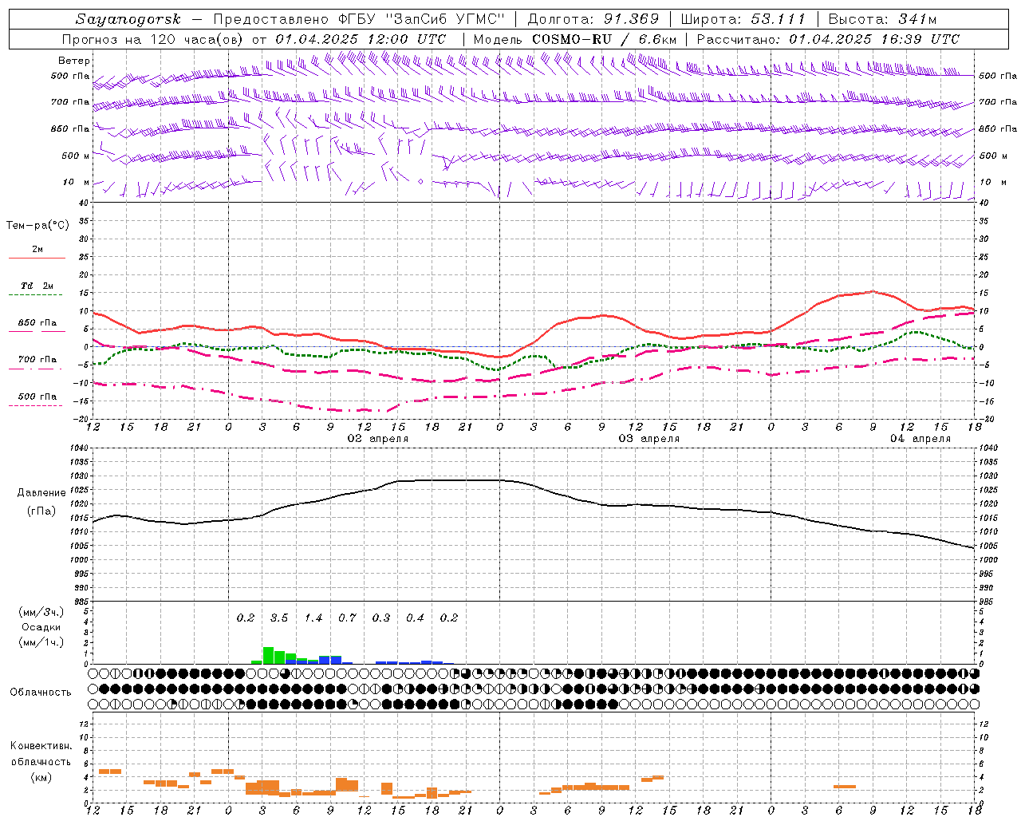The width and height of the screenshot is (1021, 817).
Task: Click the latitude value Широта: 53.111
Action: coord(743,19)
